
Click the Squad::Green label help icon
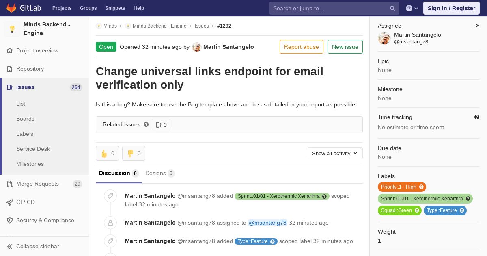tap(417, 210)
